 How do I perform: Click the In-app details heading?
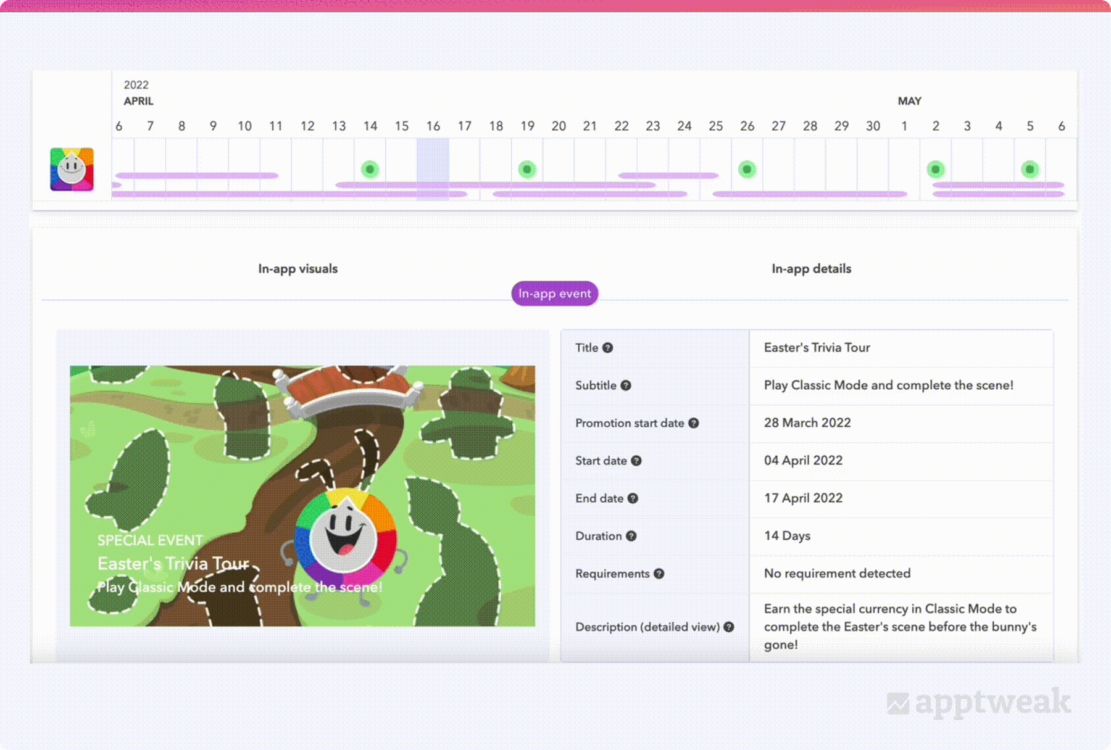tap(812, 269)
